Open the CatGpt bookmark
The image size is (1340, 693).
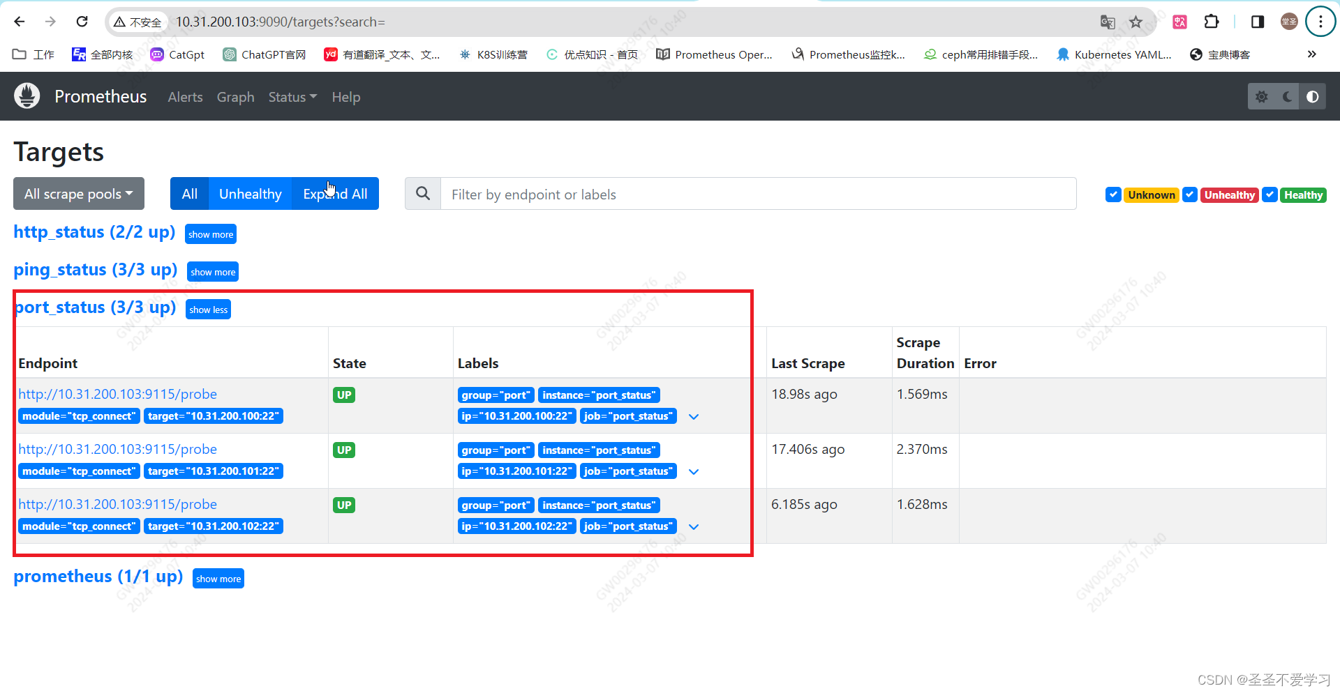coord(177,54)
